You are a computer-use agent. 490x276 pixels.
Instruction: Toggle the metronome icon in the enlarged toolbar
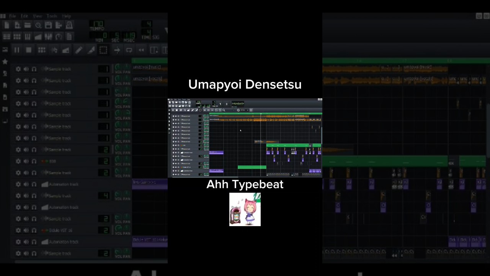point(69,25)
